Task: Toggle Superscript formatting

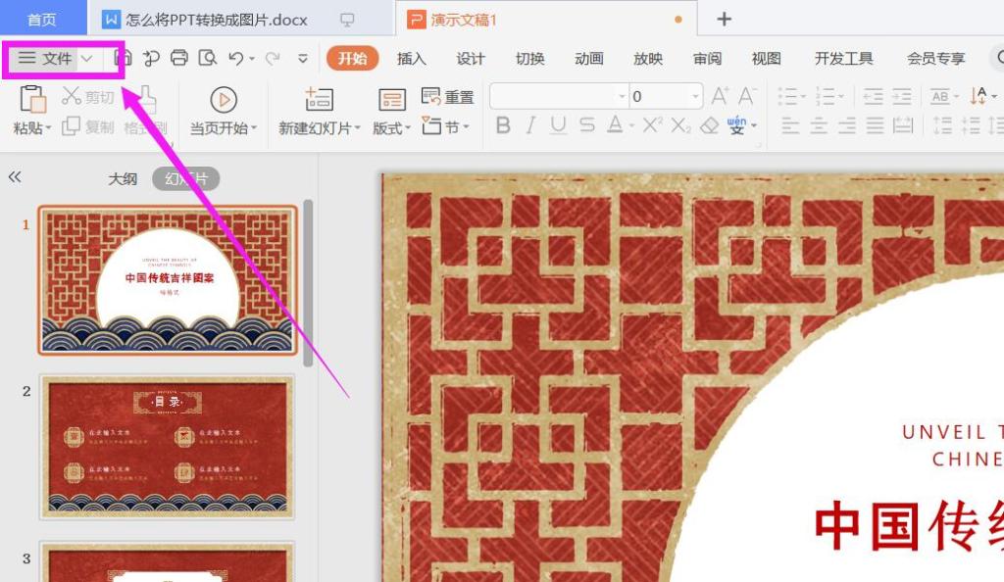Action: point(652,125)
